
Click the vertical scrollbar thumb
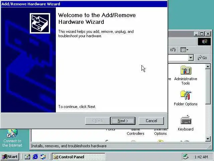(208, 87)
